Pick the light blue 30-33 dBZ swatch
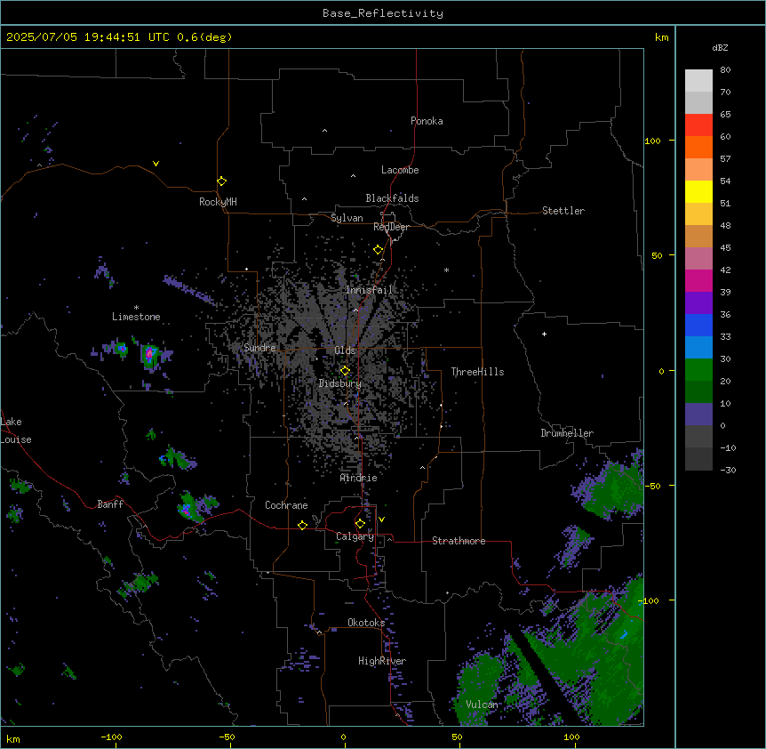 click(x=698, y=348)
